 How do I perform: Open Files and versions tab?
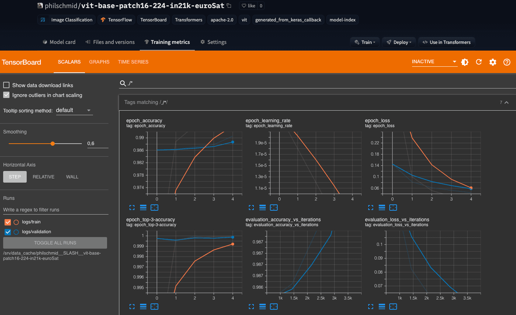110,42
